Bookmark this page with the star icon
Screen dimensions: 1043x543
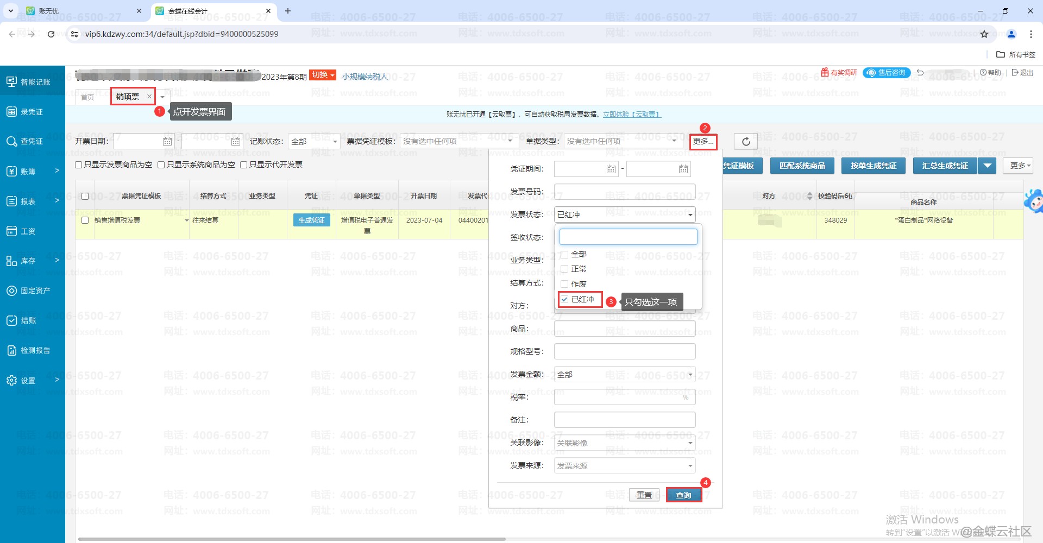(984, 34)
